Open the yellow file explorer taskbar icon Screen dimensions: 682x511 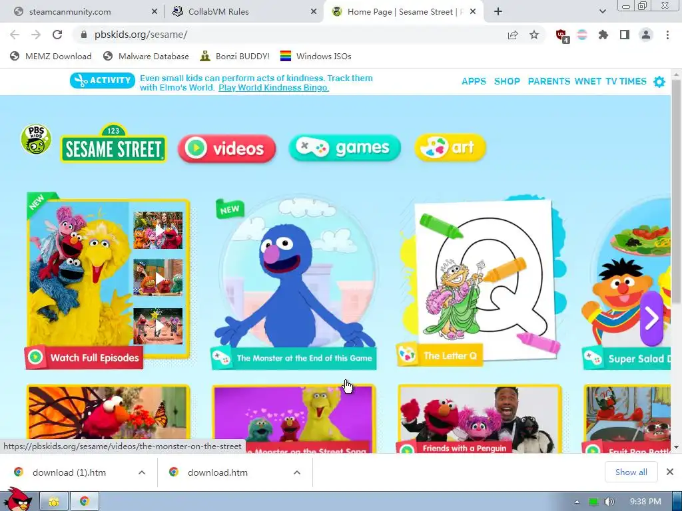54,502
